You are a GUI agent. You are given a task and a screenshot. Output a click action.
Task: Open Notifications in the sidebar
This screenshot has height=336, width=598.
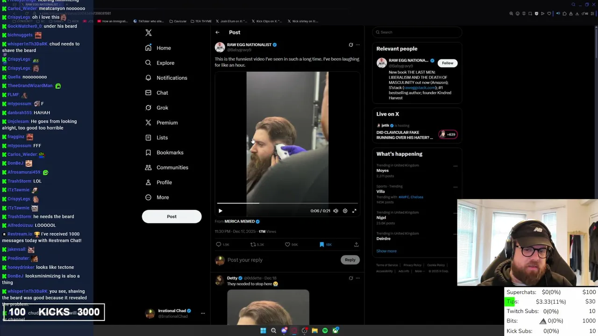coord(166,78)
